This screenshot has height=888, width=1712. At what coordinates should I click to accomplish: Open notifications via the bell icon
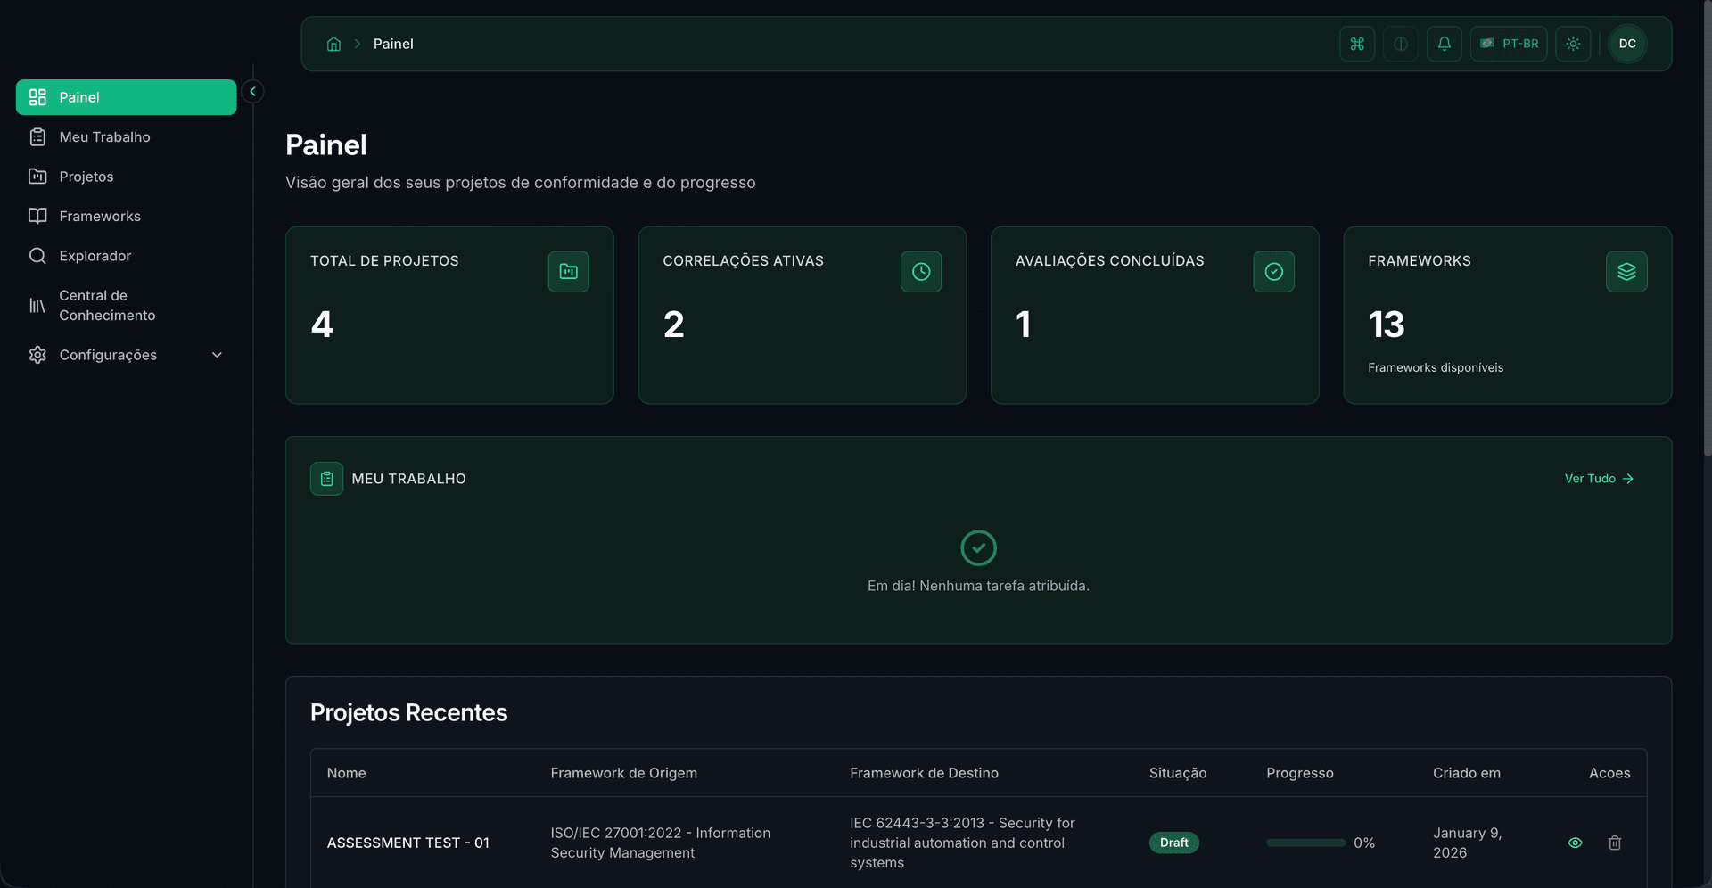coord(1444,44)
